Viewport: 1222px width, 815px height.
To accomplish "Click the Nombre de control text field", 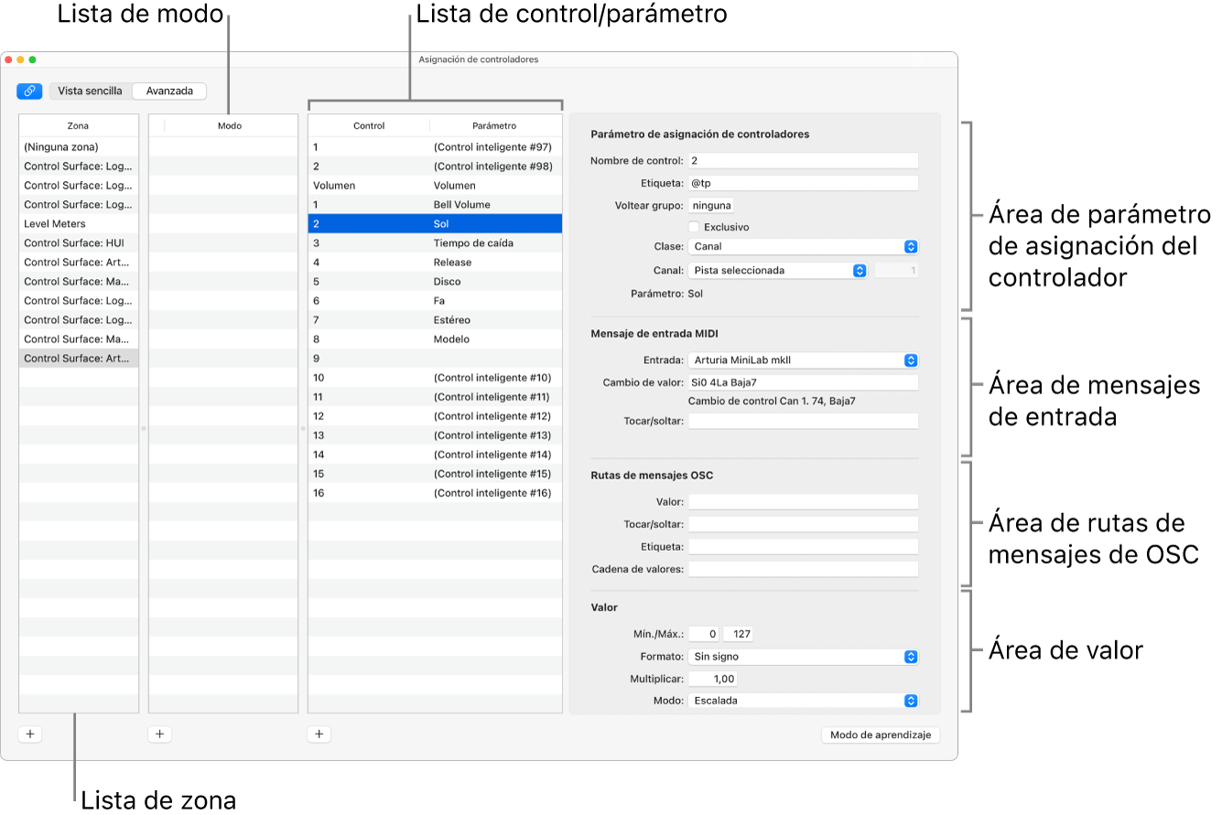I will pos(802,161).
